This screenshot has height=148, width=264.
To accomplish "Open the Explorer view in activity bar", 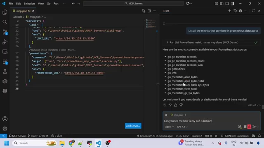I will 5,12.
